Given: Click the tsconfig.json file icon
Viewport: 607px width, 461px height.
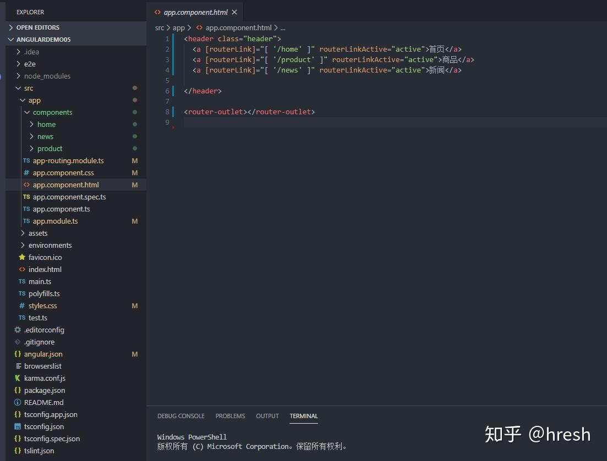Looking at the screenshot, I should tap(18, 426).
